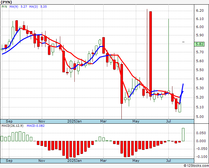The image size is (209, 168).
Task: Click the 0.050 MACD axis label
Action: click(201, 133)
